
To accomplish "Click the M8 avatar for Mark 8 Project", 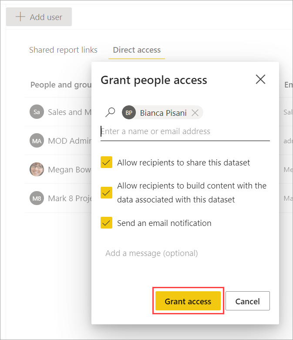I will (x=37, y=198).
